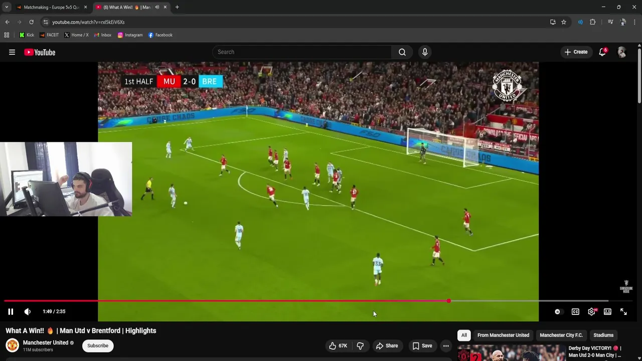Subscribe to Manchester United channel

click(x=98, y=345)
